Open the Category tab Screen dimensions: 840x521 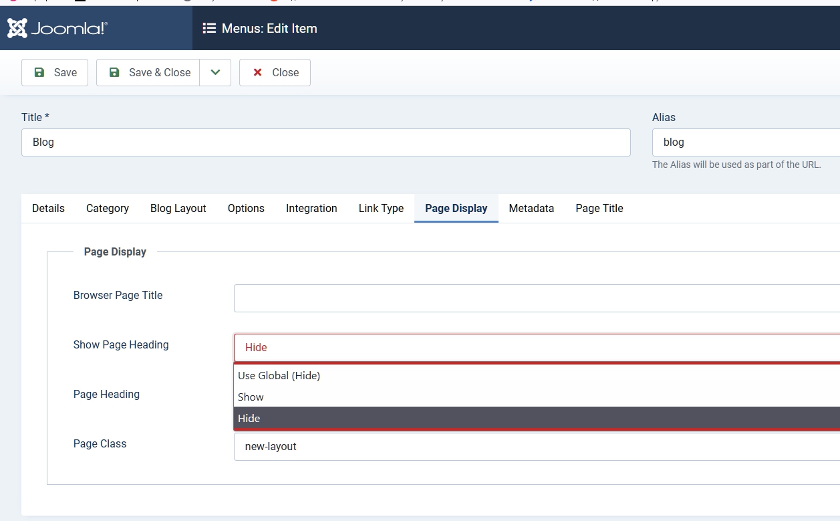(108, 208)
